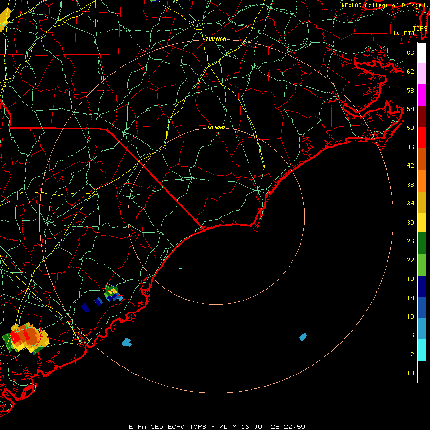Click the 18 JUN 25 date stamp
This screenshot has height=430, width=430.
click(x=260, y=427)
